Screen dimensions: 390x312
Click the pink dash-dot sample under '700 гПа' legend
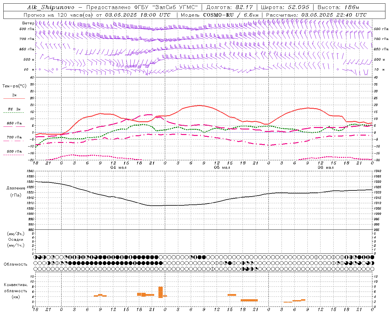coord(14,141)
